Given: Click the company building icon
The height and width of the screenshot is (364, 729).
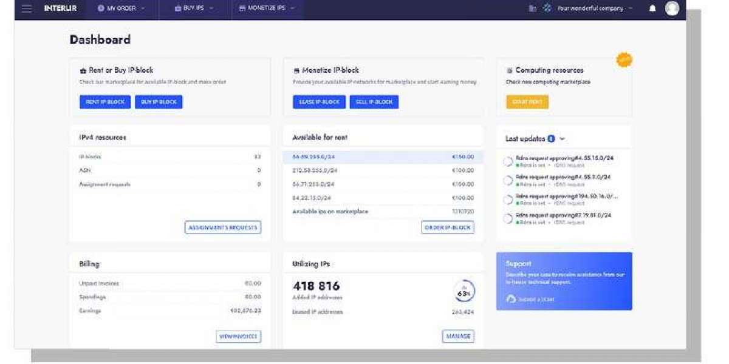Looking at the screenshot, I should 533,8.
